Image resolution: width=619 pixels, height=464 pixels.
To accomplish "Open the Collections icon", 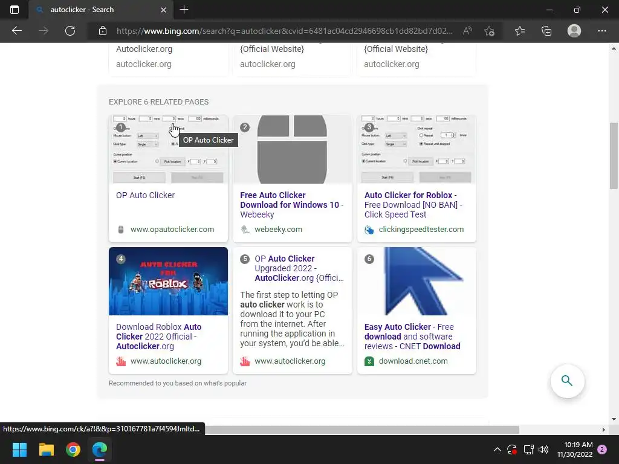I will point(546,31).
